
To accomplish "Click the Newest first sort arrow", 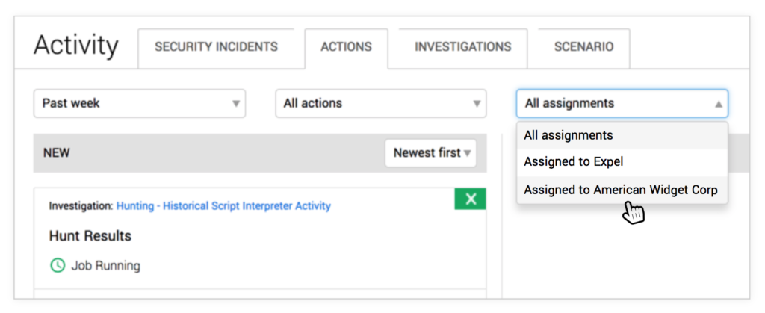I will point(468,153).
